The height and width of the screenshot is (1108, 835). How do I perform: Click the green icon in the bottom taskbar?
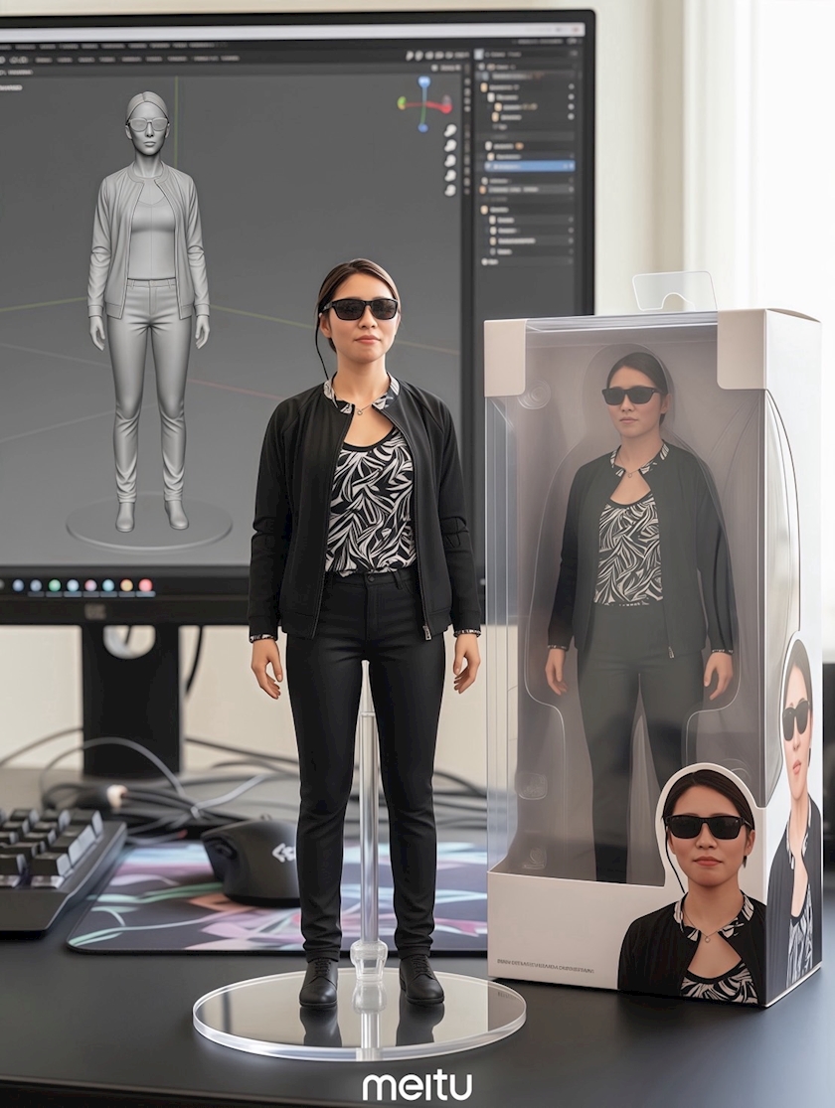[54, 585]
